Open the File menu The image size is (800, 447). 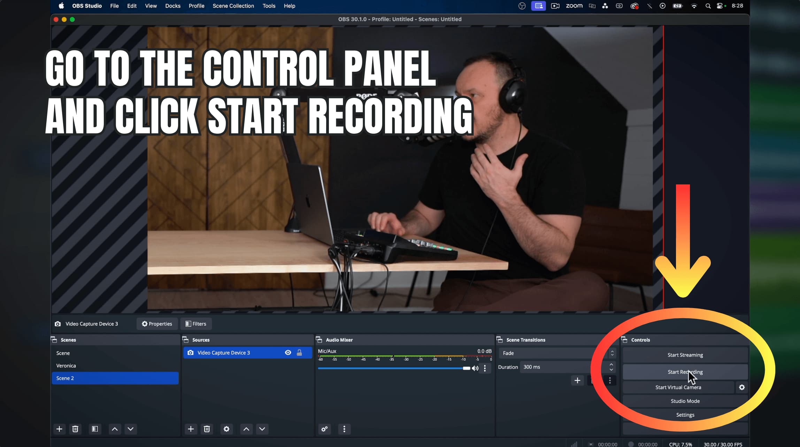114,6
